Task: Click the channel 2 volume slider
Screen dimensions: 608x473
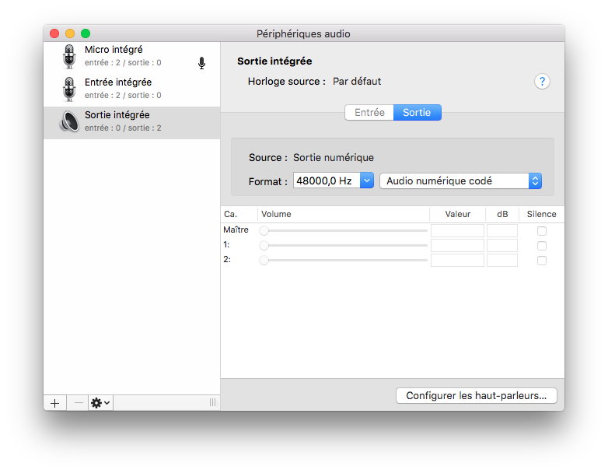Action: tap(343, 261)
